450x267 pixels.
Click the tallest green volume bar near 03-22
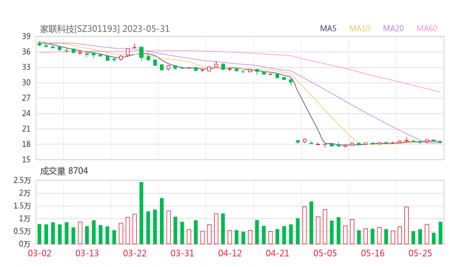point(141,213)
